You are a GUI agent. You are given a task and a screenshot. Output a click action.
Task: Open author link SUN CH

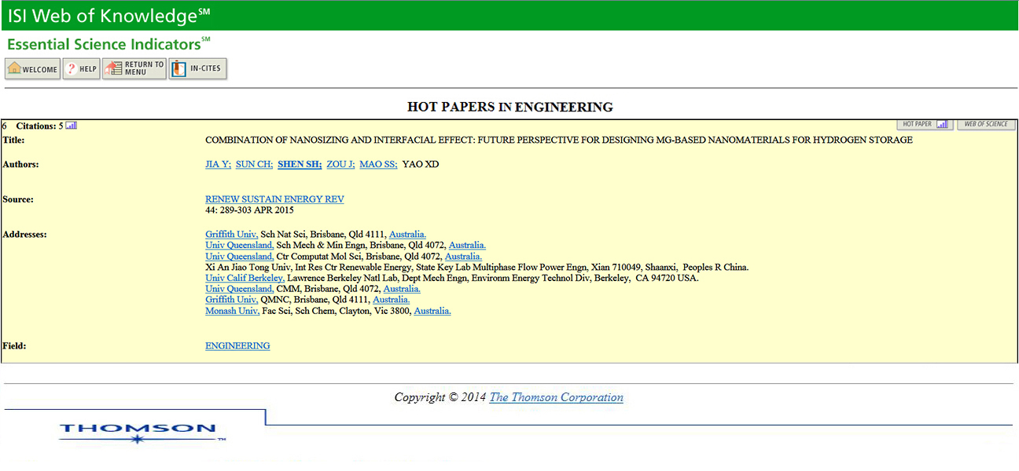(254, 164)
